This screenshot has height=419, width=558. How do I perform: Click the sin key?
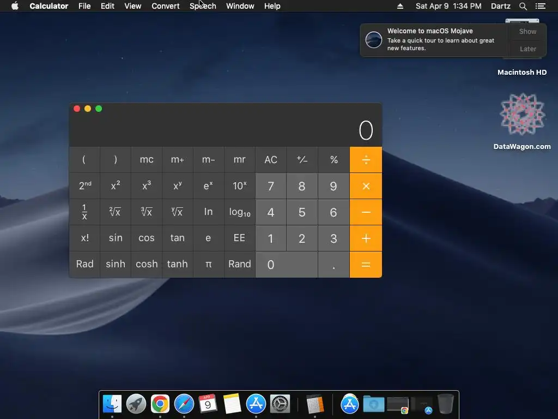(116, 238)
